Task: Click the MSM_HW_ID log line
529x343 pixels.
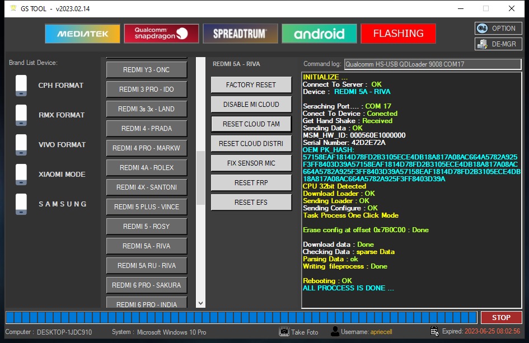Action: [354, 135]
